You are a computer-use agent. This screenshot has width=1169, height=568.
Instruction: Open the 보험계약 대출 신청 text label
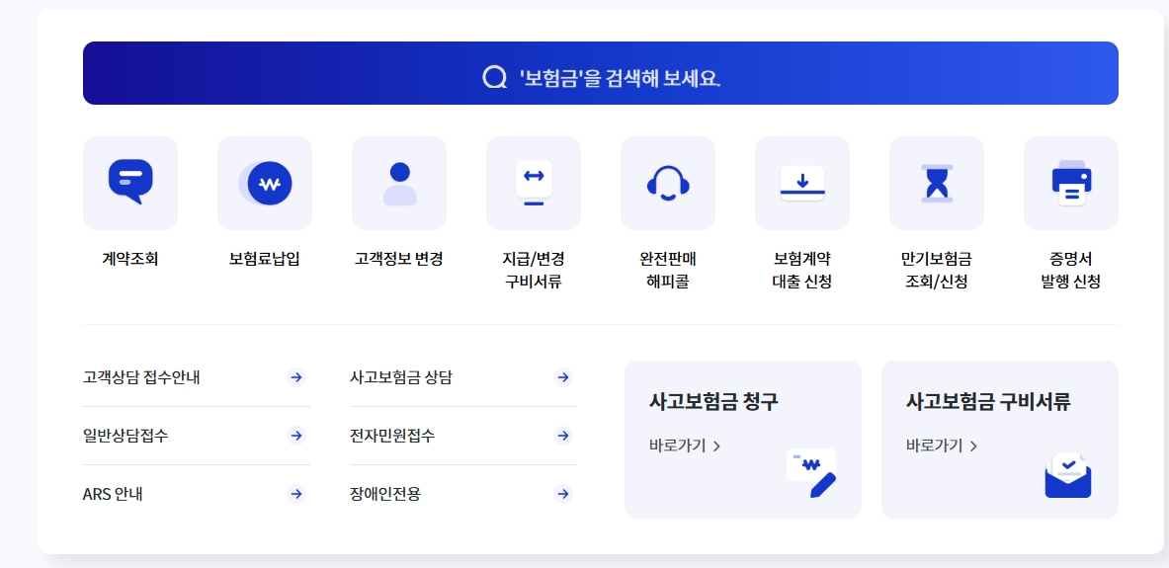click(802, 271)
